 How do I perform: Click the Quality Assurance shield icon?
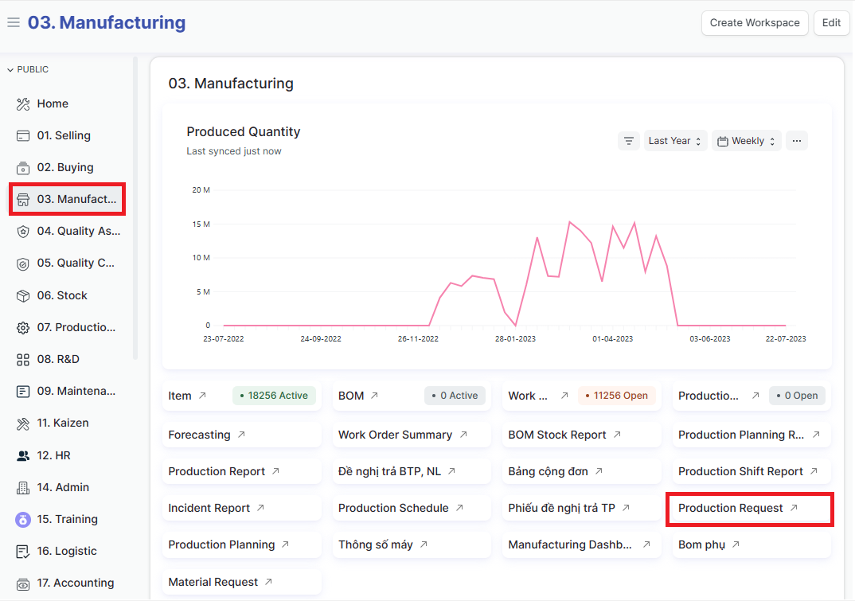23,232
